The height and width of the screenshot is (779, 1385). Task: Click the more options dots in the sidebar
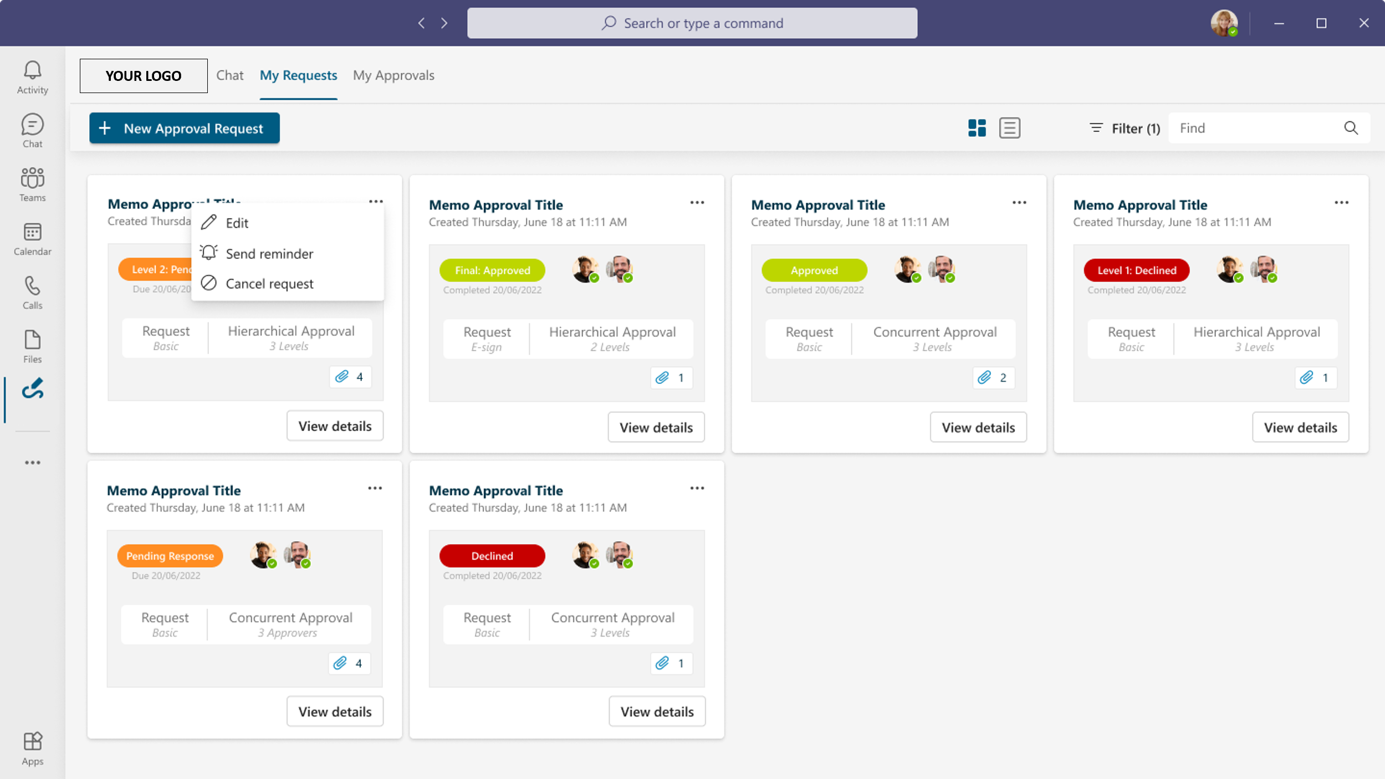coord(32,463)
